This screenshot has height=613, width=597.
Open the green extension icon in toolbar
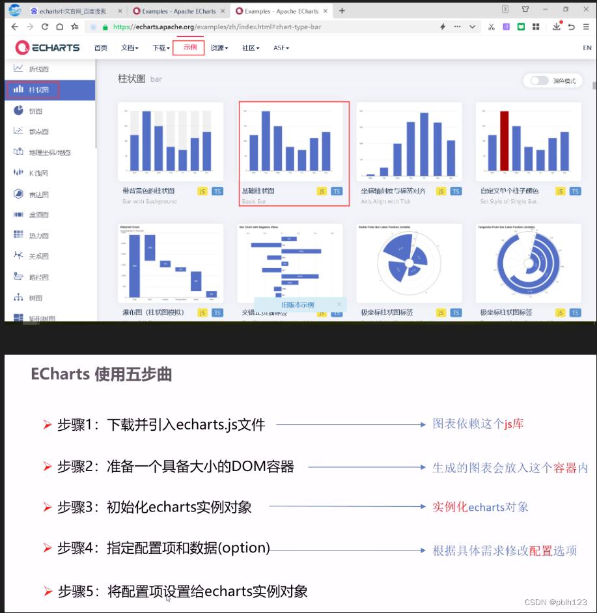(521, 27)
